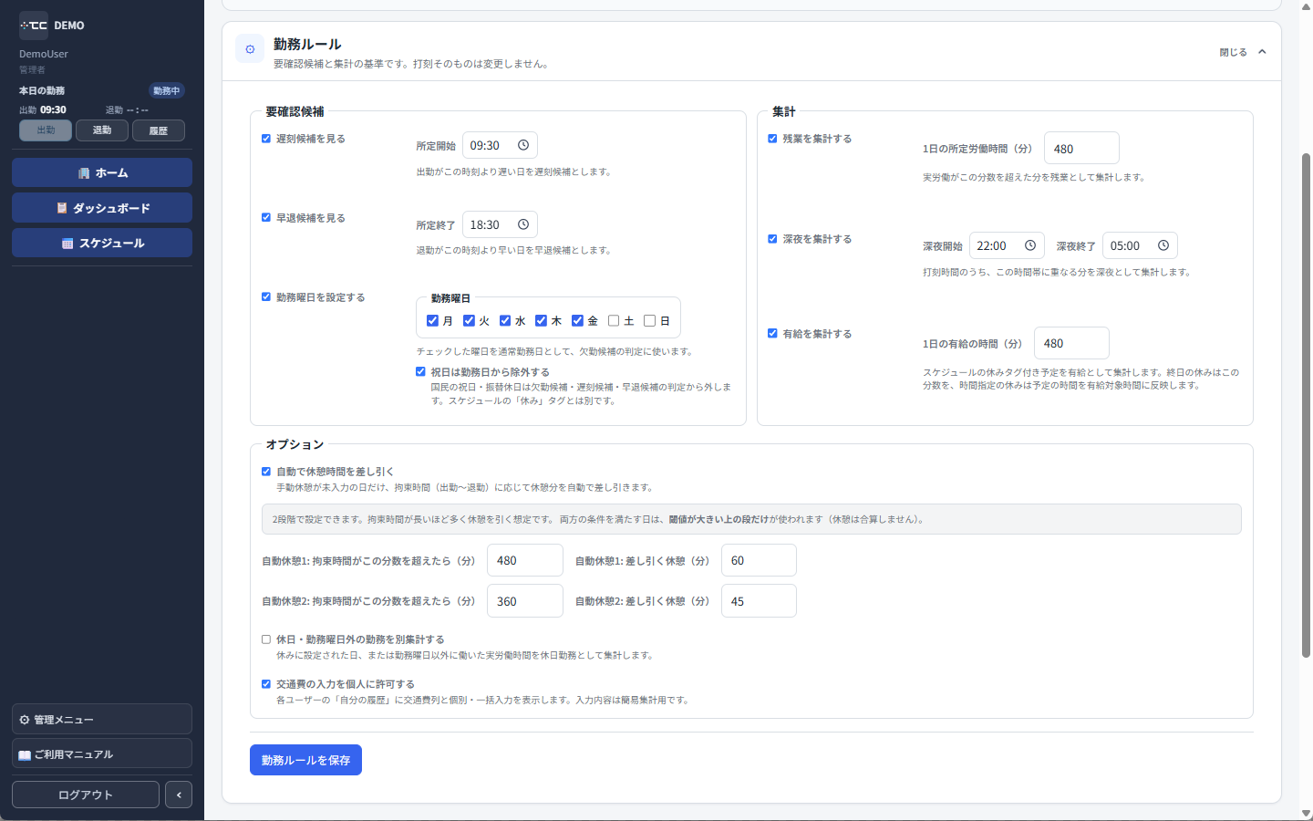The width and height of the screenshot is (1313, 821).
Task: Click ログアウト button
Action: pyautogui.click(x=86, y=795)
